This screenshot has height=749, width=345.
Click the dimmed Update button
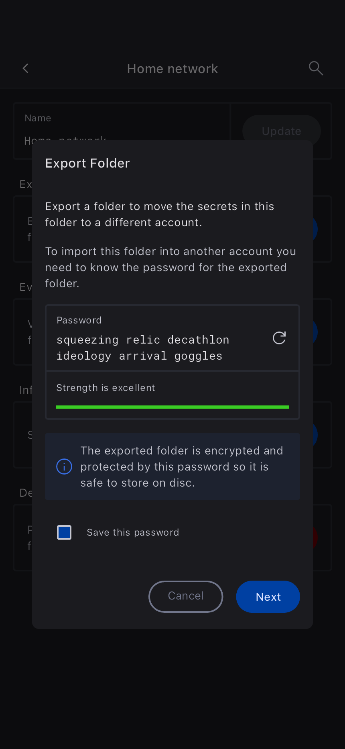coord(281,129)
